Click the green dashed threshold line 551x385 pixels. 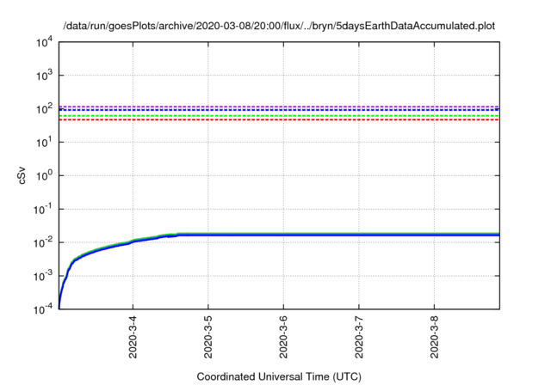point(279,116)
